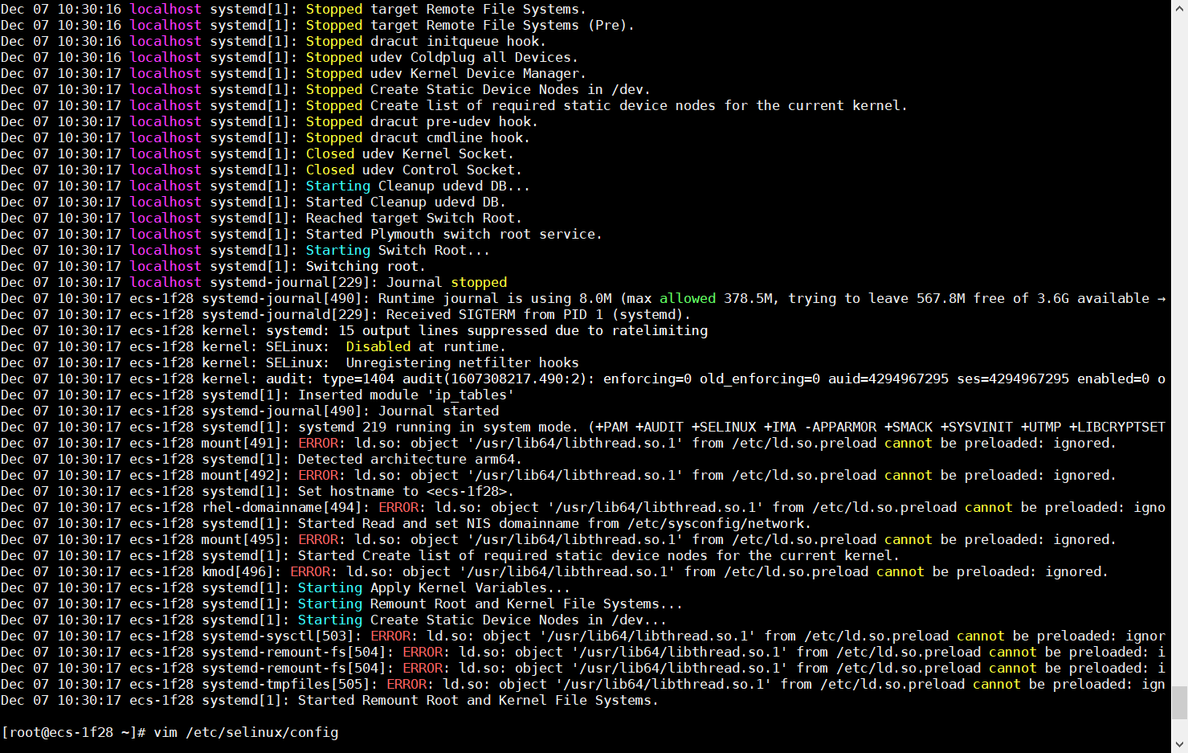Click 'Stopped Create list of required static device nodes' line
This screenshot has height=753, width=1188.
pyautogui.click(x=454, y=105)
